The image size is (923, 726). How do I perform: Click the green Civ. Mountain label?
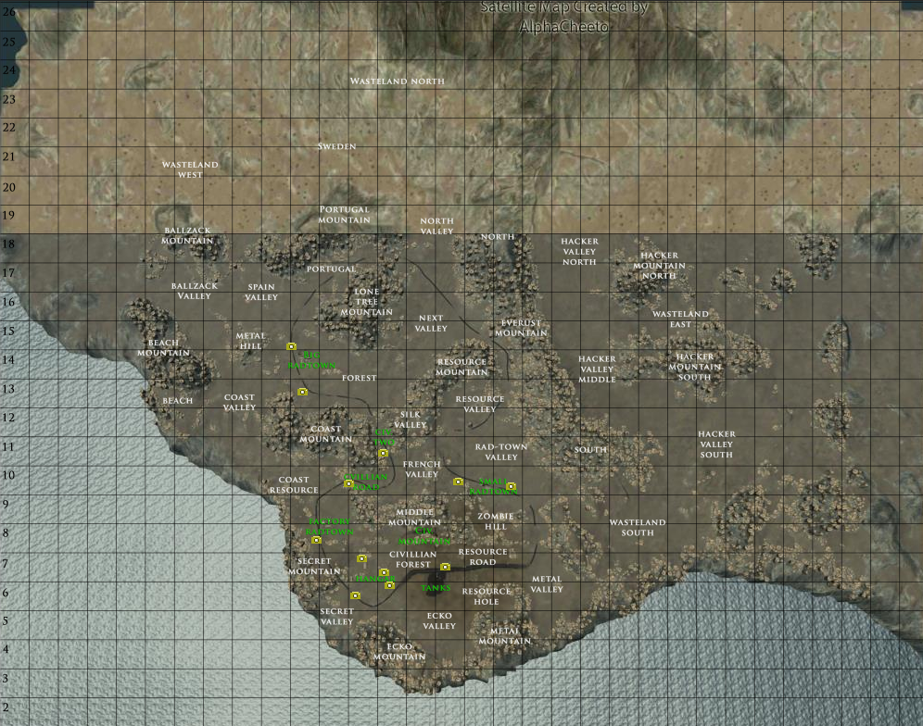click(425, 536)
